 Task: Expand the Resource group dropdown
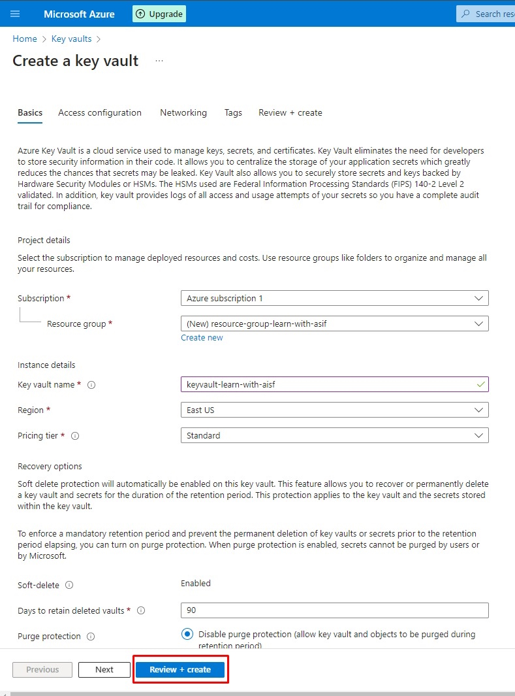click(334, 323)
